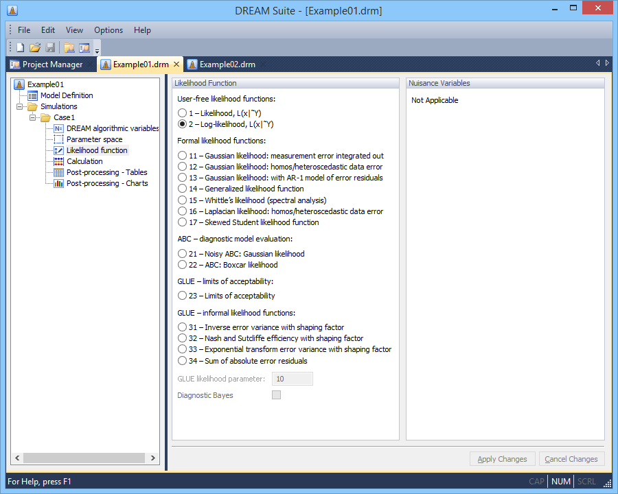Select the Parameter space tree label
The image size is (618, 494).
(x=95, y=139)
